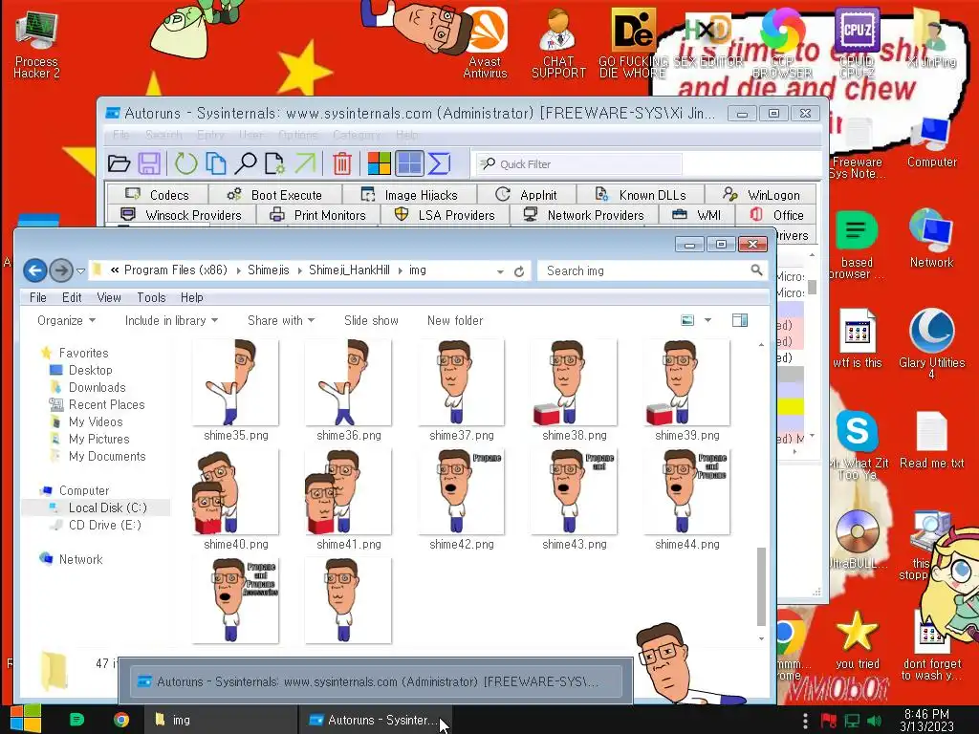Click the Copy icon in Autoruns toolbar

click(216, 163)
